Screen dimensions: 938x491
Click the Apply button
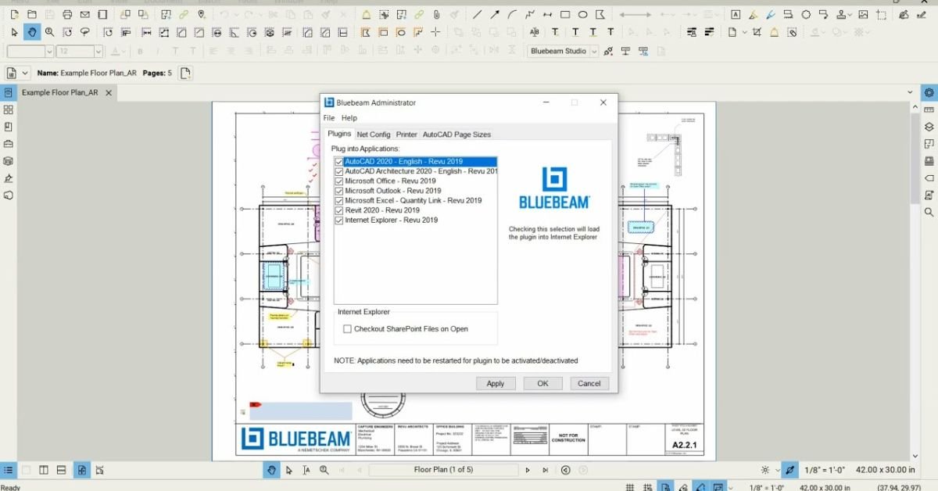[495, 383]
